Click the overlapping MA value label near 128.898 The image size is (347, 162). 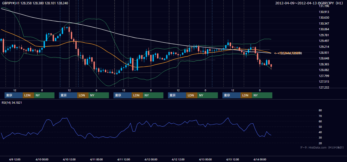pos(288,53)
